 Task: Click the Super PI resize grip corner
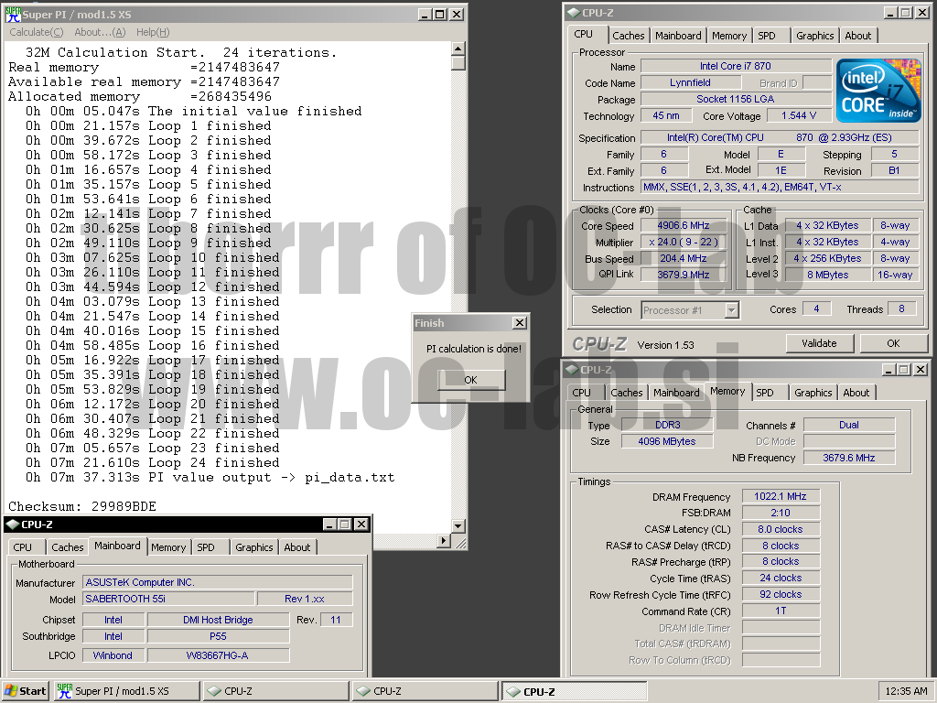coord(460,542)
